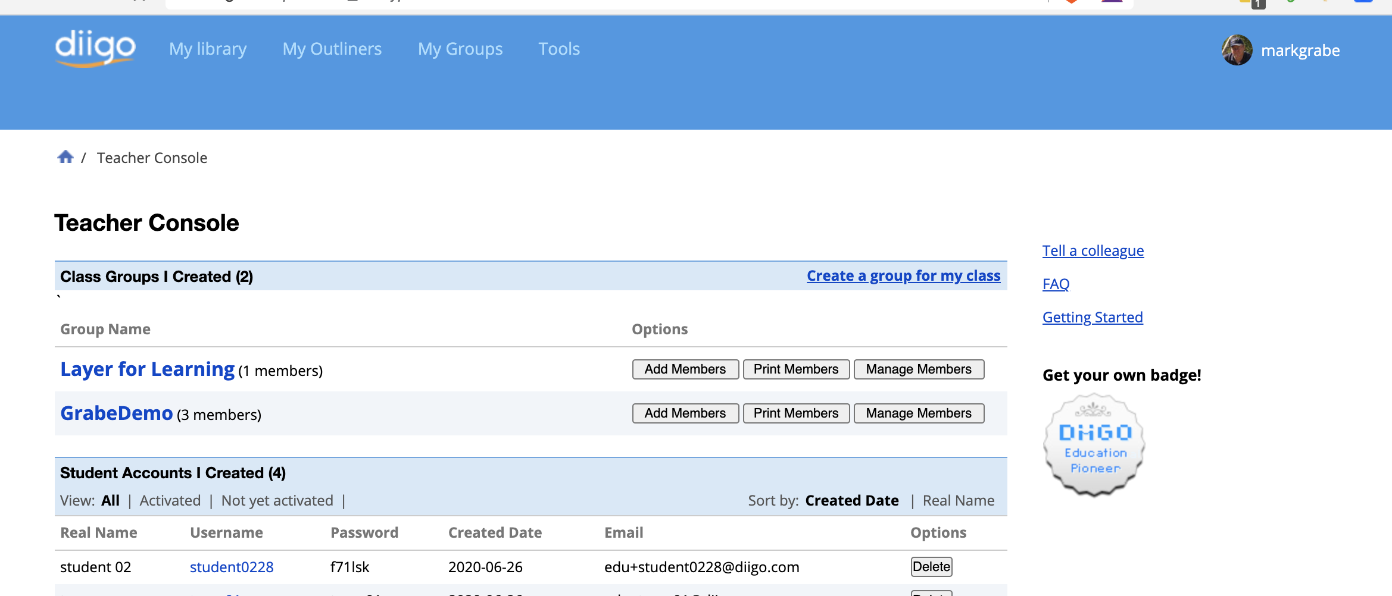Screen dimensions: 1392x596
Task: Open the Getting Started link
Action: coord(1093,318)
